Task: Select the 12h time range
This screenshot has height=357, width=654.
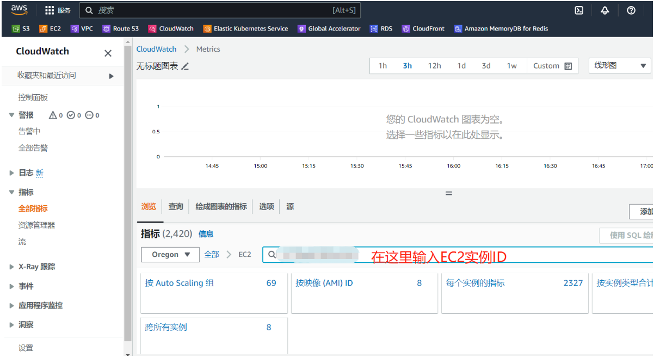Action: (x=434, y=66)
